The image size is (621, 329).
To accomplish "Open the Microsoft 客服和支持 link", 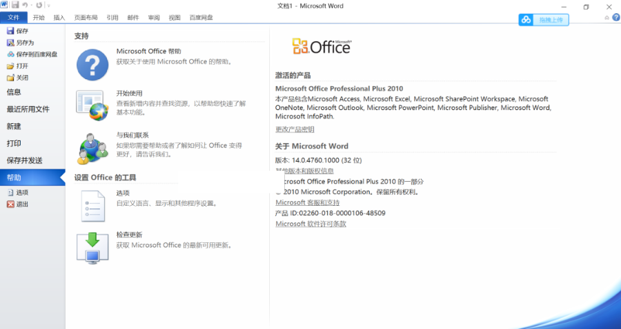I will (307, 202).
